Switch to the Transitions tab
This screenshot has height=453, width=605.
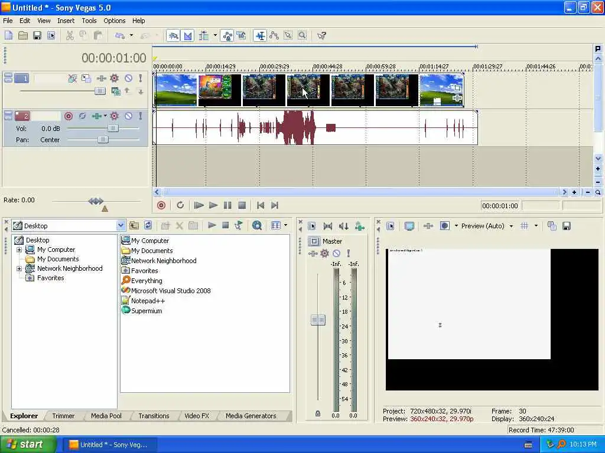[154, 416]
